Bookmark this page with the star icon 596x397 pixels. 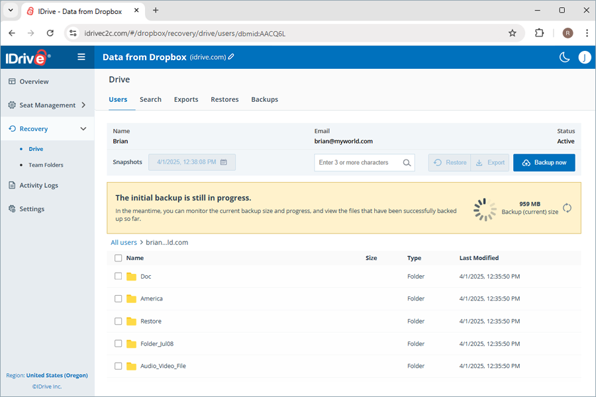[x=513, y=33]
